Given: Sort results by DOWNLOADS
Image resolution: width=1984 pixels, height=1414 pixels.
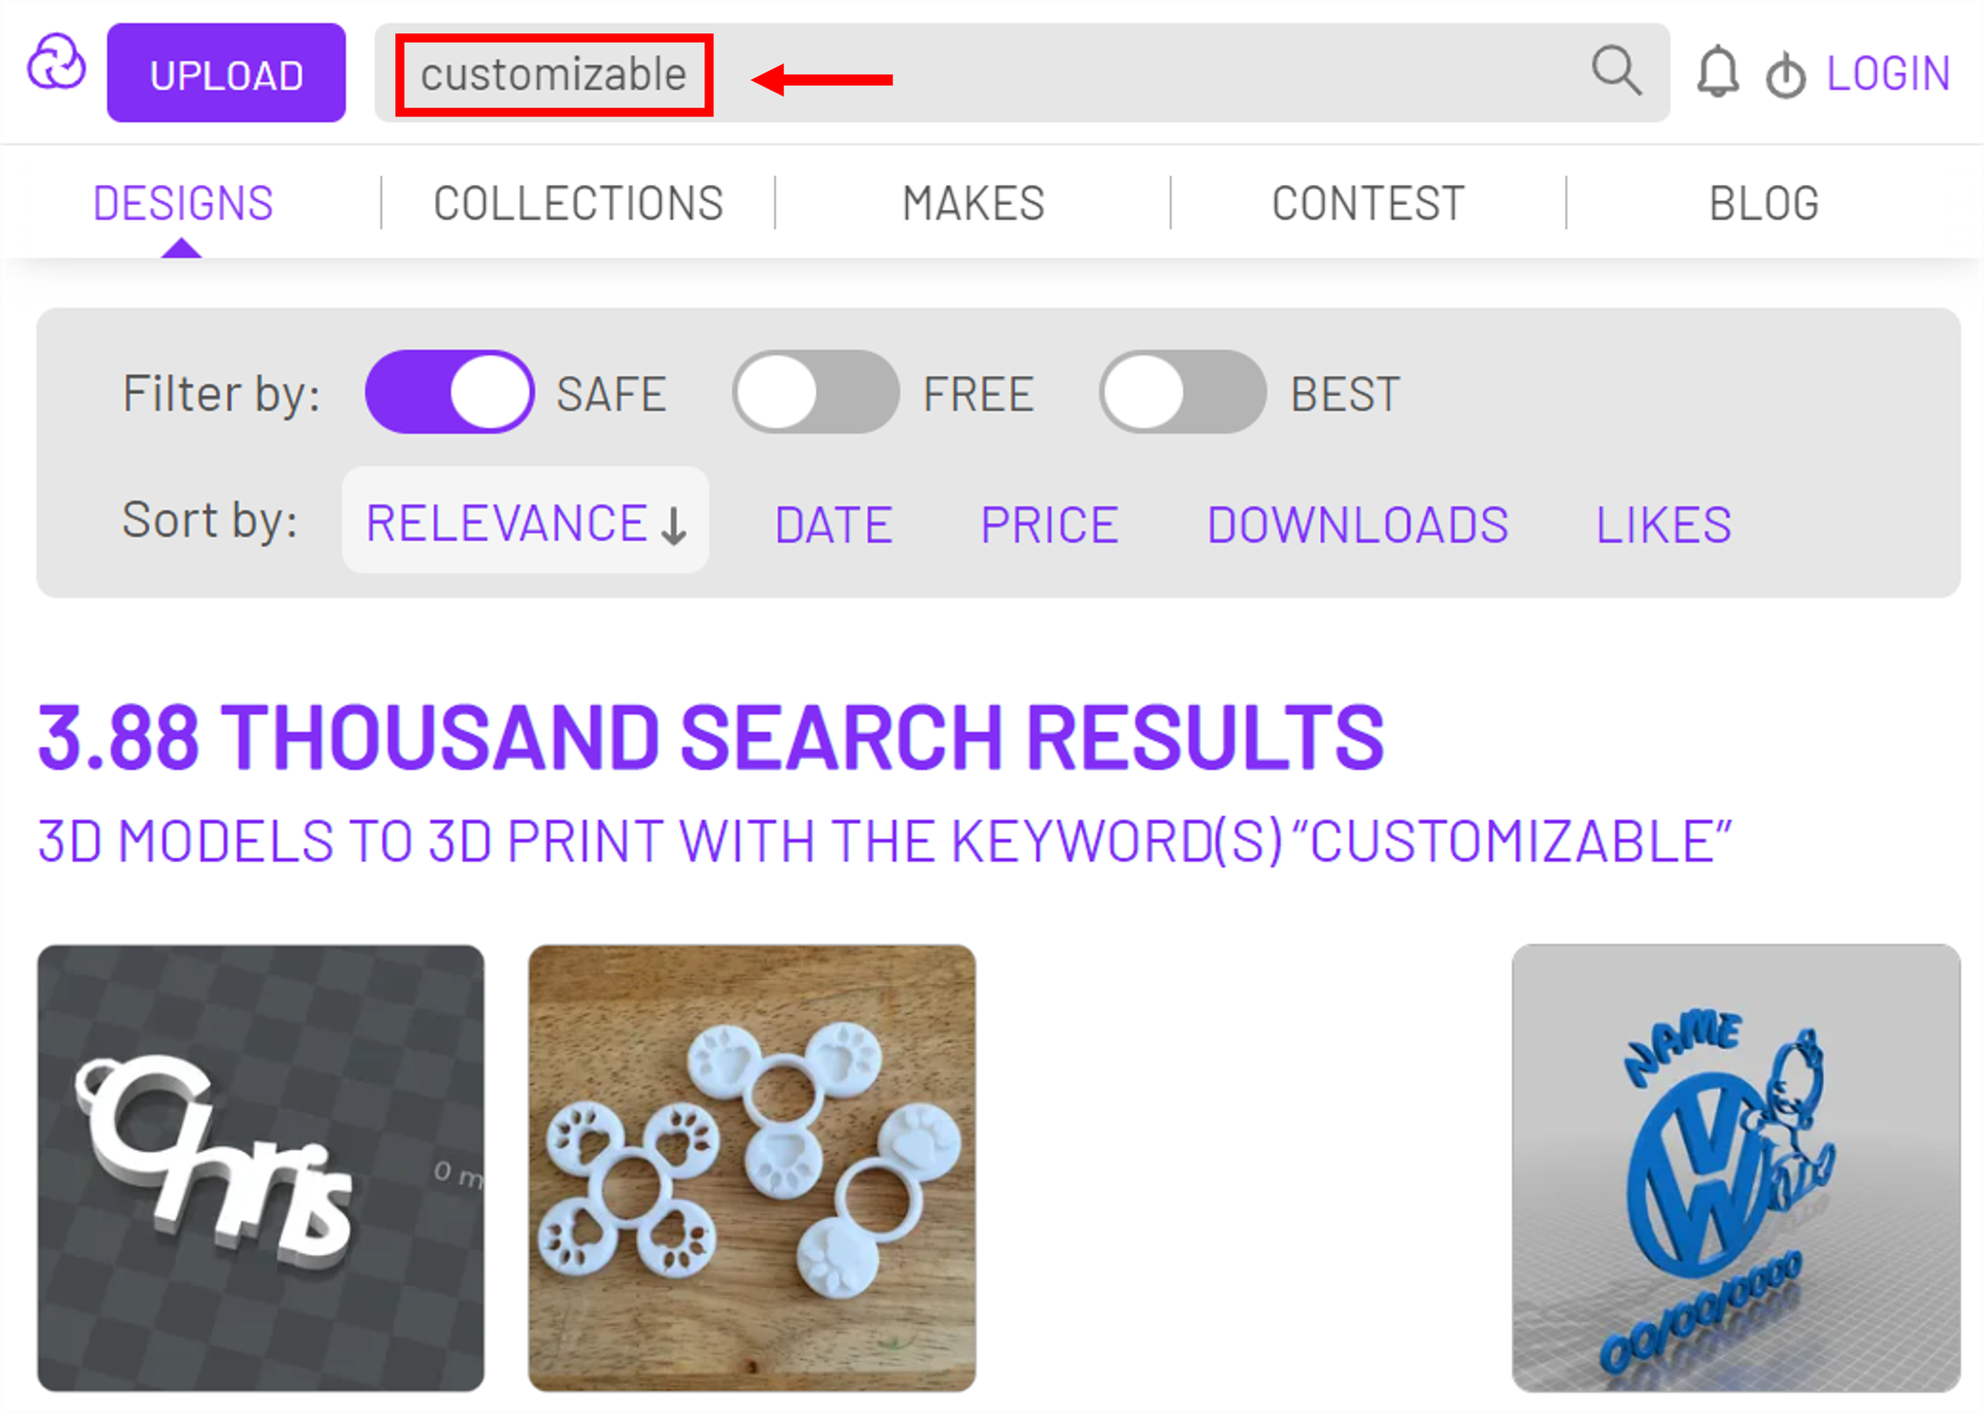Looking at the screenshot, I should click(1357, 523).
